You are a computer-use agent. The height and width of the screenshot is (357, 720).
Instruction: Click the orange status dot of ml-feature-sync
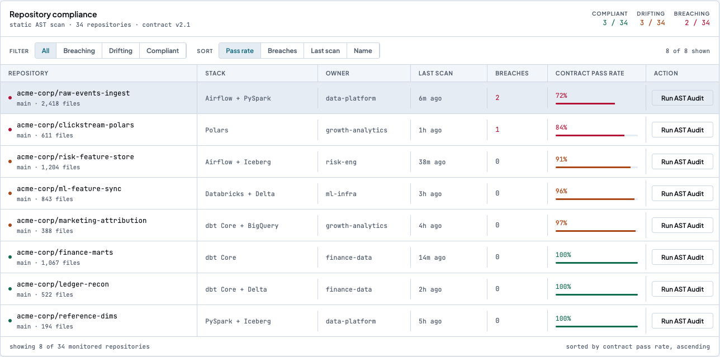[10, 193]
